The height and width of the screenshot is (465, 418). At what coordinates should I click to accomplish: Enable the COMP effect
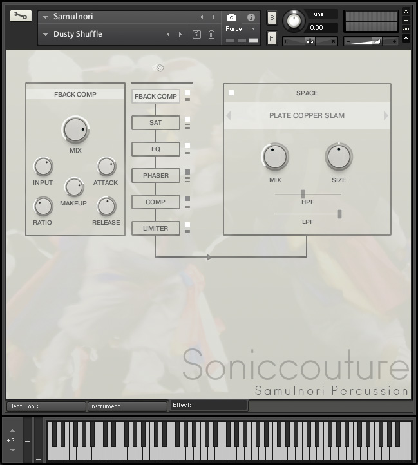tap(187, 198)
